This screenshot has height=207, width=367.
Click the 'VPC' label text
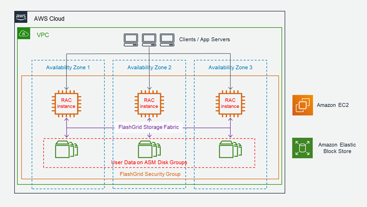pos(43,35)
